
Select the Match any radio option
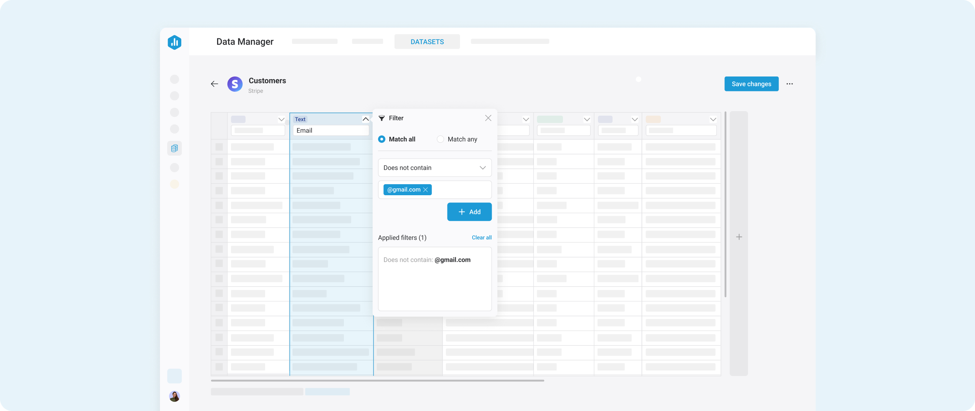(440, 139)
